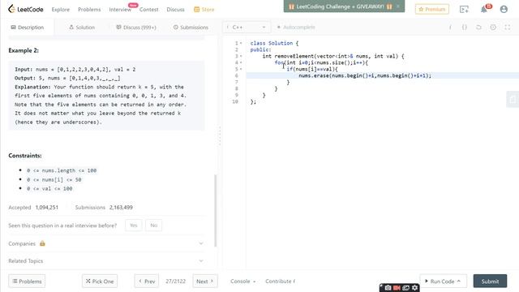Screen dimensions: 519x292
Task: Open the Explore menu
Action: coord(61,10)
